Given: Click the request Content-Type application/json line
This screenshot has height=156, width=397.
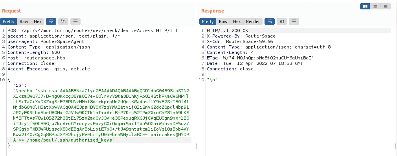Looking at the screenshot, I should coord(49,47).
